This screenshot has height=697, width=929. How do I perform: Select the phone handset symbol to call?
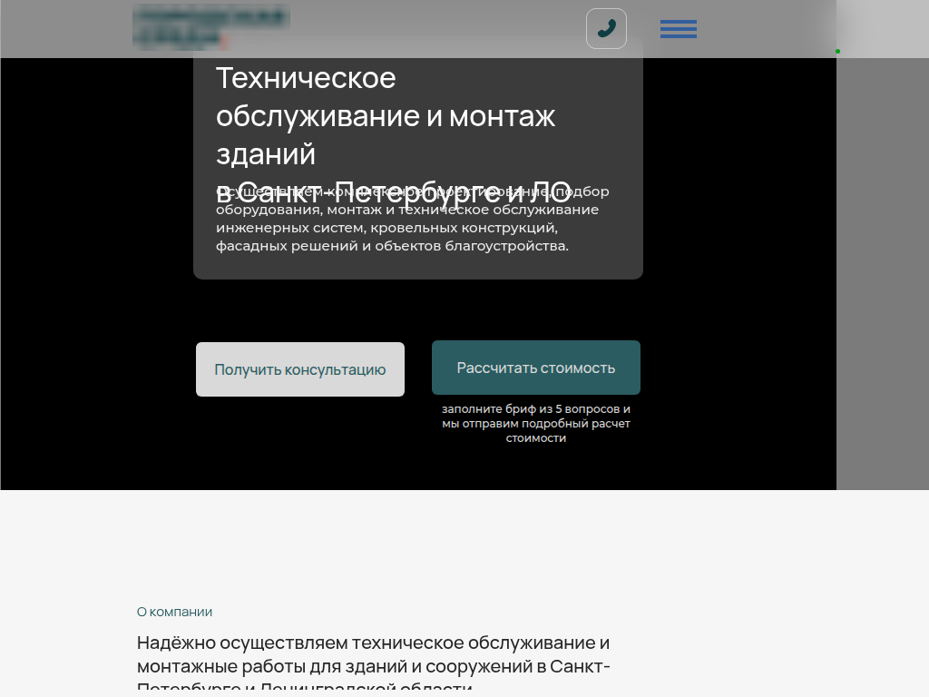pos(606,28)
